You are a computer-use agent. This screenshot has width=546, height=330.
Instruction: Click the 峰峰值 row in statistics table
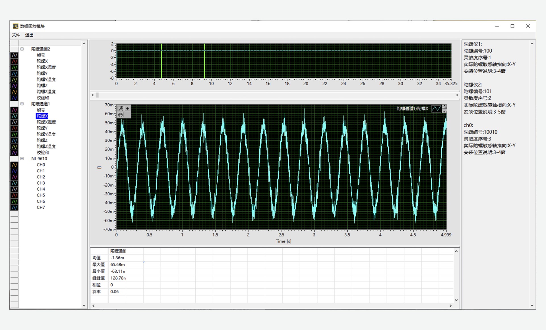98,278
